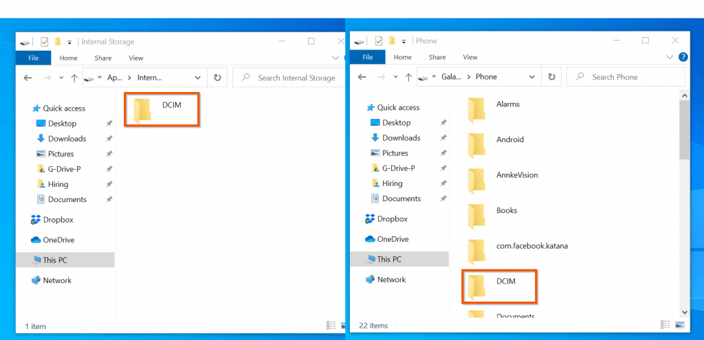Select Hiring in Phone window sidebar
The width and height of the screenshot is (704, 340).
coord(386,183)
